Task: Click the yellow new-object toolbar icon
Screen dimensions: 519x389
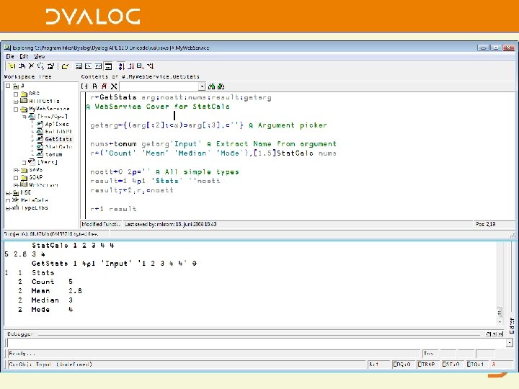Action: pos(12,66)
